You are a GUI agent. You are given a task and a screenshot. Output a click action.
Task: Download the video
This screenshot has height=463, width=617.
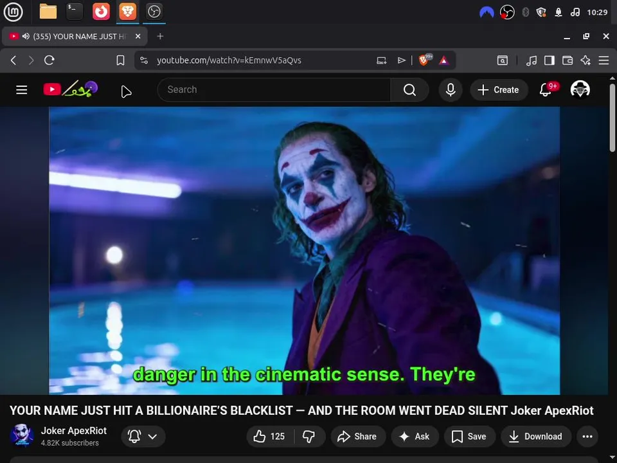[535, 436]
